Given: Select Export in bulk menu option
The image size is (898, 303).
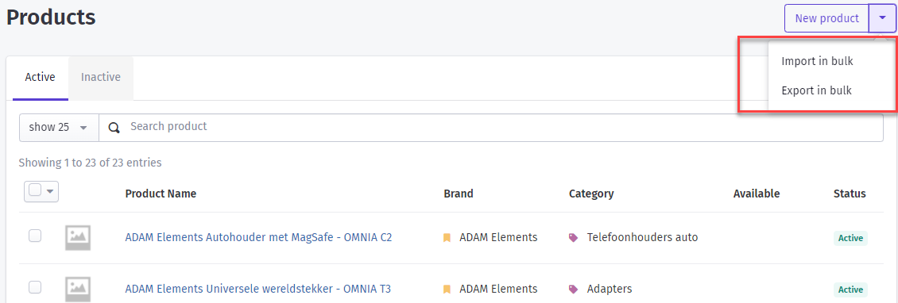Looking at the screenshot, I should [x=817, y=90].
